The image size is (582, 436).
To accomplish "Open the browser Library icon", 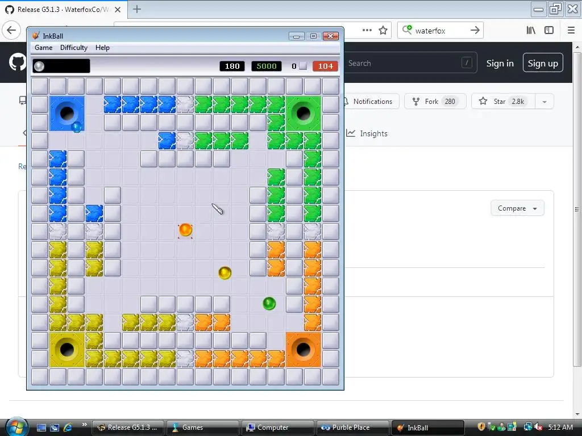I will click(x=531, y=30).
